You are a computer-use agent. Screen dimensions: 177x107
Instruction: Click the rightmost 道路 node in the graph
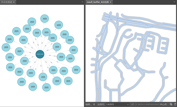click(76, 70)
